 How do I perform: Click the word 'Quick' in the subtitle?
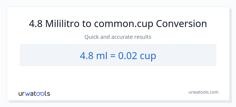(x=91, y=37)
